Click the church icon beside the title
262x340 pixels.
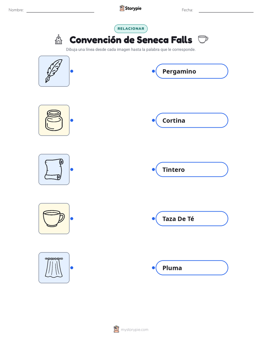[x=59, y=39]
